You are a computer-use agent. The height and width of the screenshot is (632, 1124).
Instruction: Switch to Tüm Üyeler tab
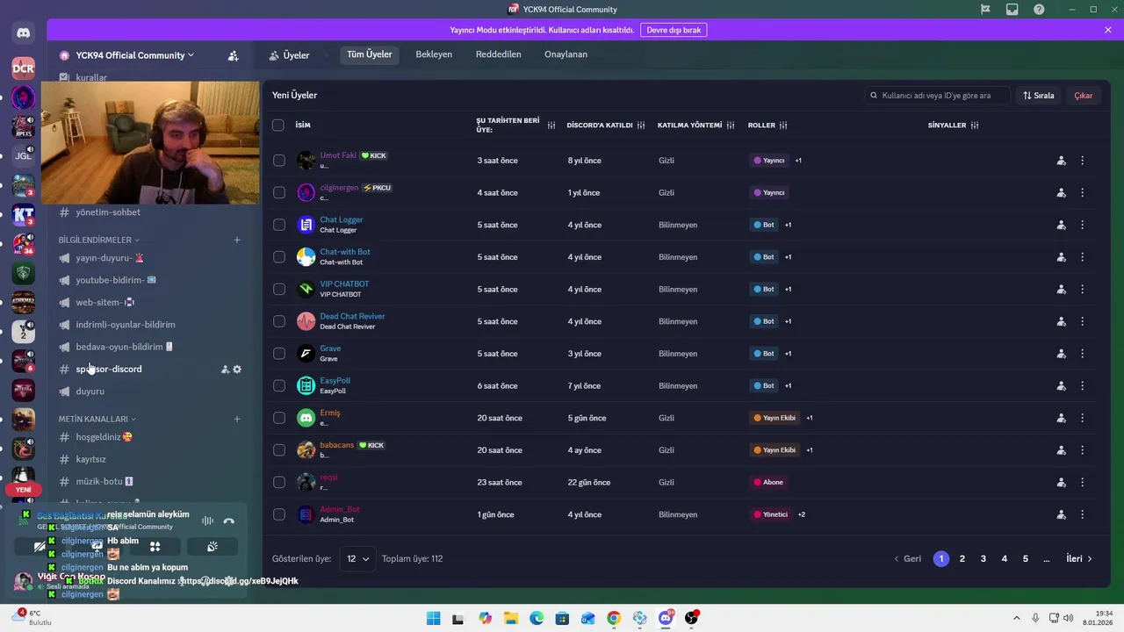click(370, 54)
